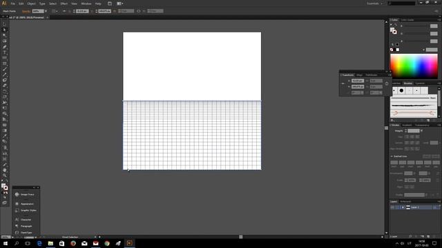This screenshot has width=442, height=248.
Task: Open the OpenType panel icon
Action: point(17,233)
